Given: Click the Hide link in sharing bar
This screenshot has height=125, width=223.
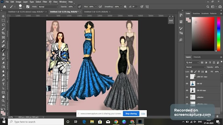Looking at the screenshot, I should tap(143, 114).
